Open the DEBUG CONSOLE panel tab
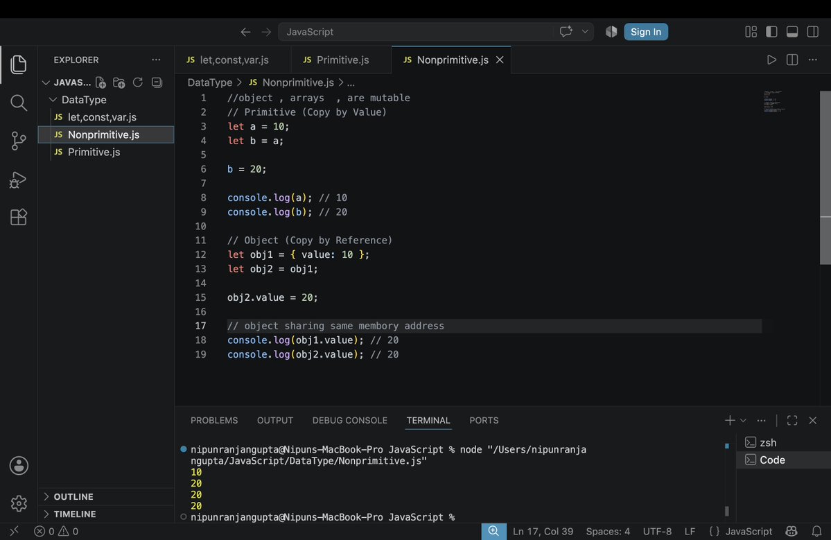This screenshot has width=831, height=540. (x=350, y=420)
